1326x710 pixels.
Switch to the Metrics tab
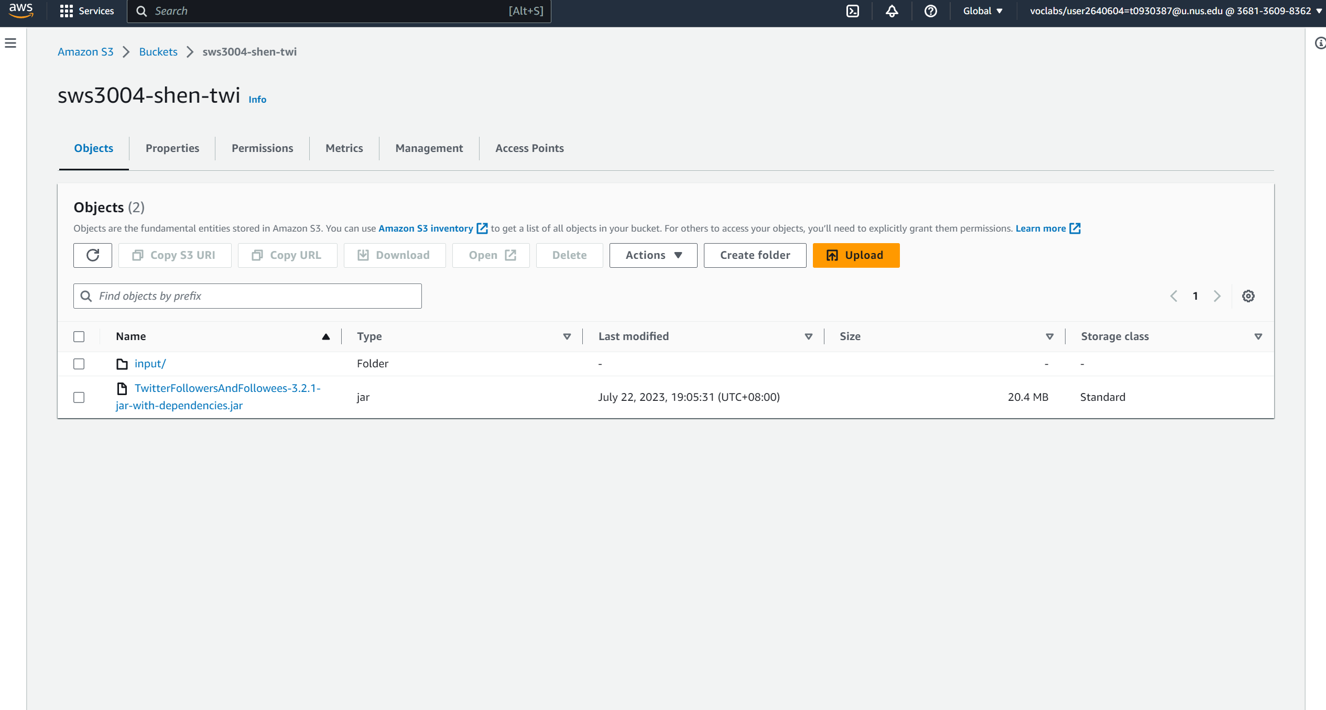point(344,148)
